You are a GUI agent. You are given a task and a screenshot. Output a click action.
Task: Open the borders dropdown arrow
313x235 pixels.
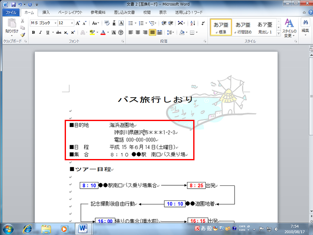197,32
